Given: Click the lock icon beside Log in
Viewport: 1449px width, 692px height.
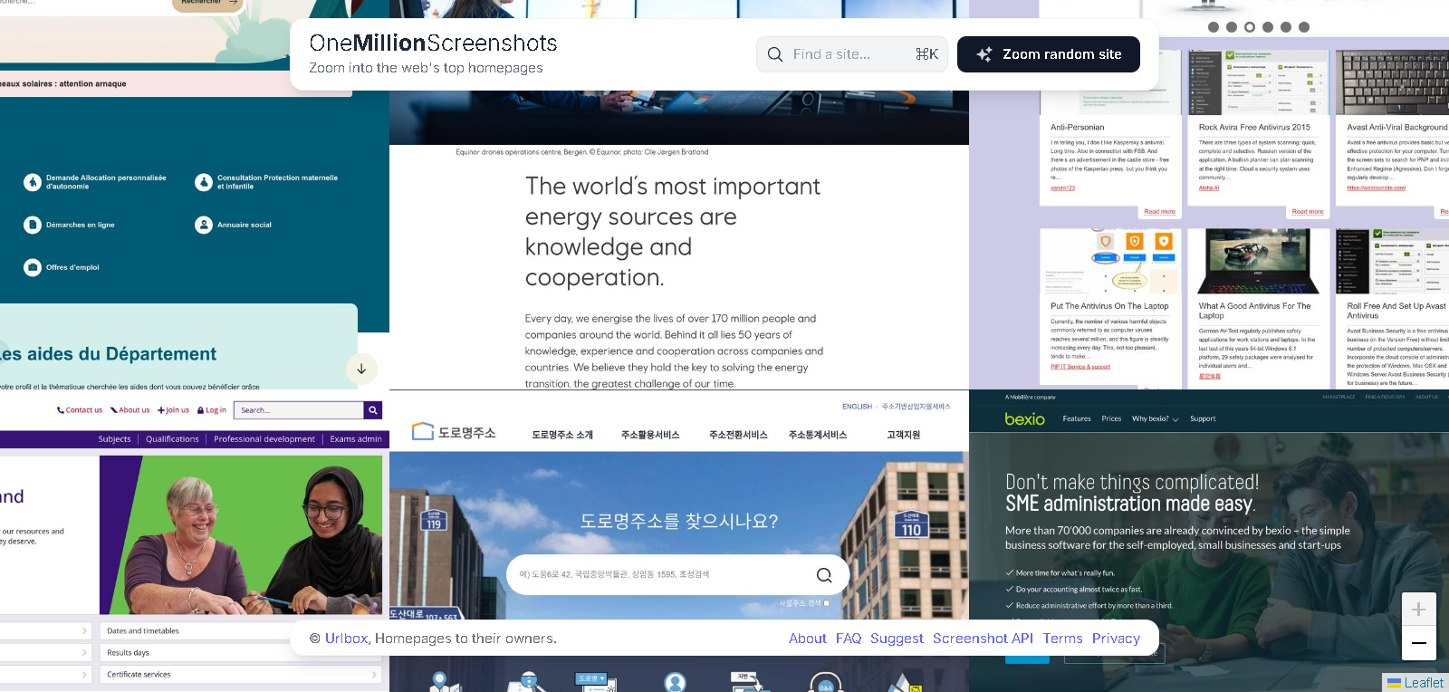Looking at the screenshot, I should coord(201,410).
